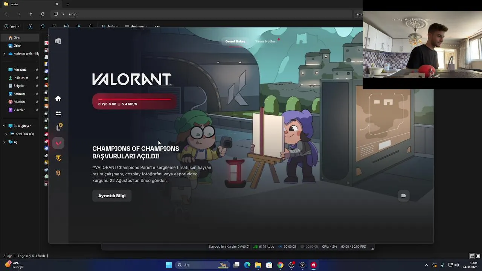The height and width of the screenshot is (271, 482).
Task: Show hidden system tray icons chevron
Action: (426, 265)
